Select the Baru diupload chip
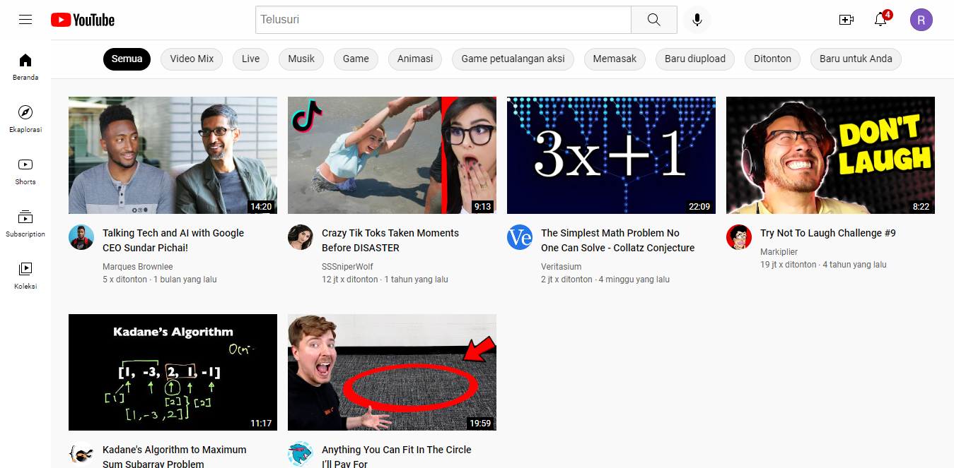The width and height of the screenshot is (954, 468). tap(695, 59)
